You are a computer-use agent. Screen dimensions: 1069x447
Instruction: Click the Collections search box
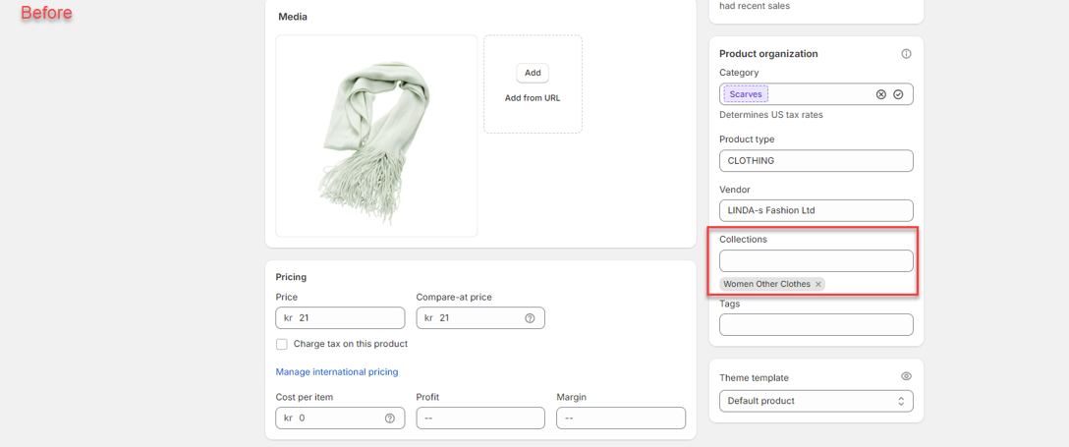coord(816,260)
